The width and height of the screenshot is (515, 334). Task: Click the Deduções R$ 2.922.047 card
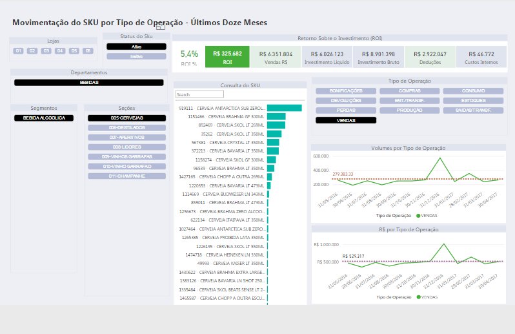click(430, 57)
